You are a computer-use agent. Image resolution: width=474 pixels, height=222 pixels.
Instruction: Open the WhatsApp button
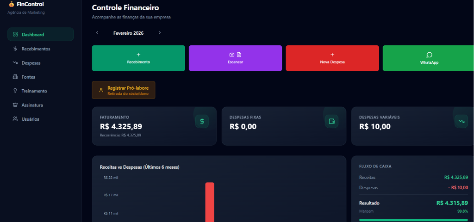pos(429,58)
